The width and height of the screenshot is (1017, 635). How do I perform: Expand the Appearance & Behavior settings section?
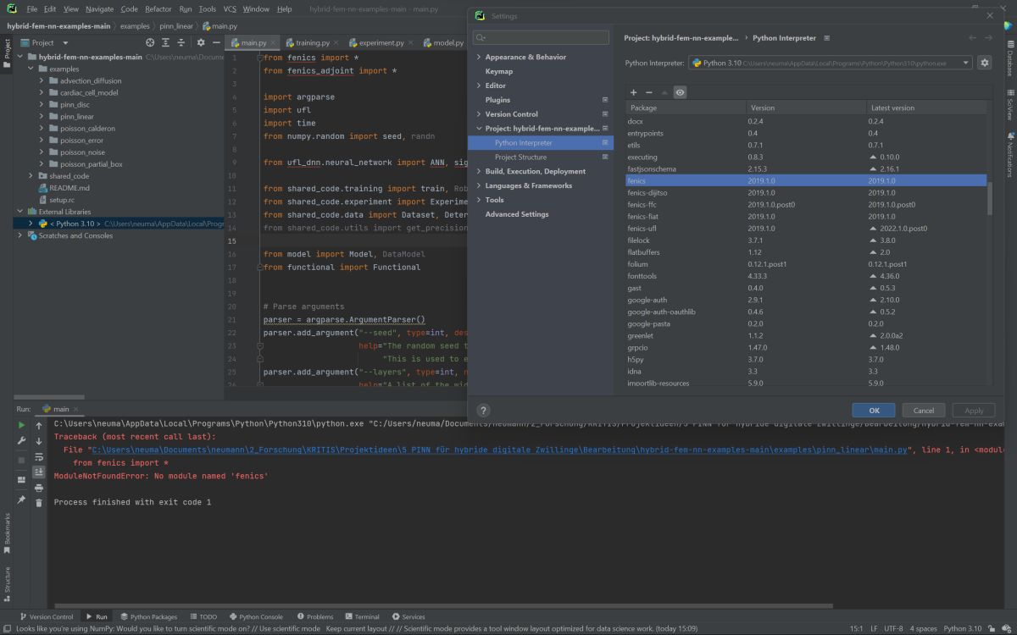point(478,57)
